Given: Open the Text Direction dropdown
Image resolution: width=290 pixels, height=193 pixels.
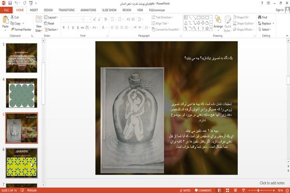Looking at the screenshot, I should (162, 17).
